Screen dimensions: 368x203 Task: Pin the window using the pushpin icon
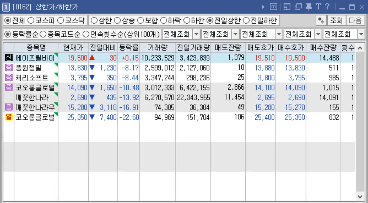(308, 6)
